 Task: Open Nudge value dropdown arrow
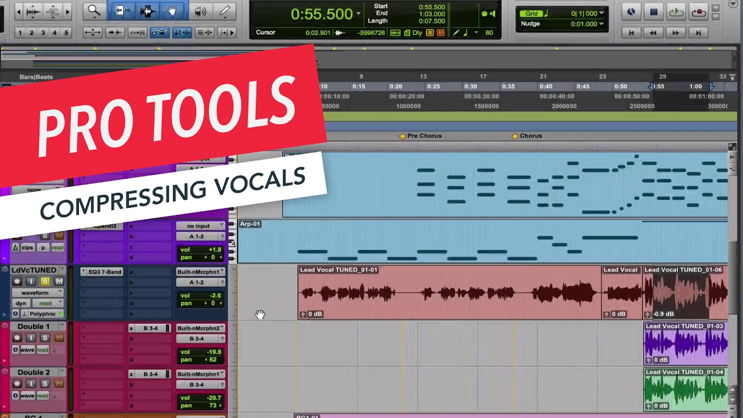coord(601,24)
